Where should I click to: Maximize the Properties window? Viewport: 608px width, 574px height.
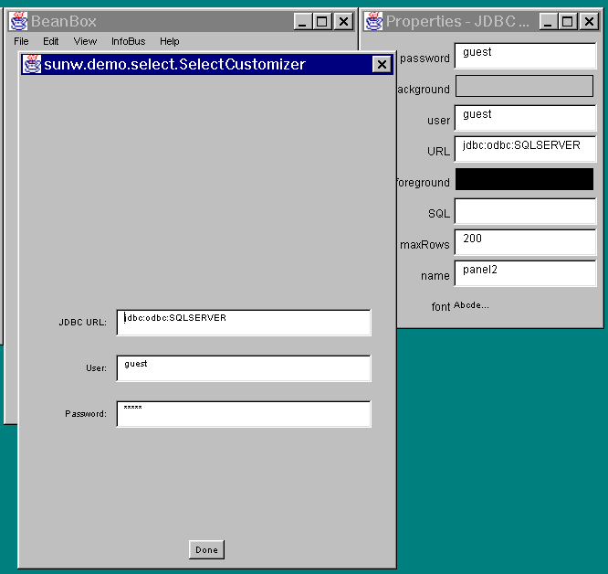(567, 21)
